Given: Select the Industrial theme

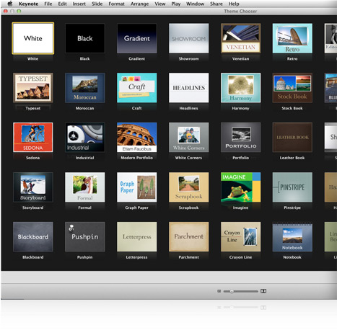Looking at the screenshot, I should pos(85,138).
